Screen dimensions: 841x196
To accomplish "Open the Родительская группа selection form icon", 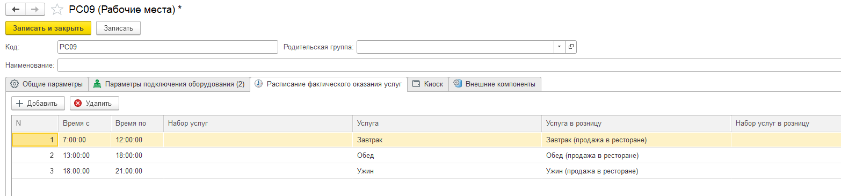I will tap(571, 47).
